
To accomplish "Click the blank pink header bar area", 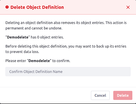I will pos(95,7).
